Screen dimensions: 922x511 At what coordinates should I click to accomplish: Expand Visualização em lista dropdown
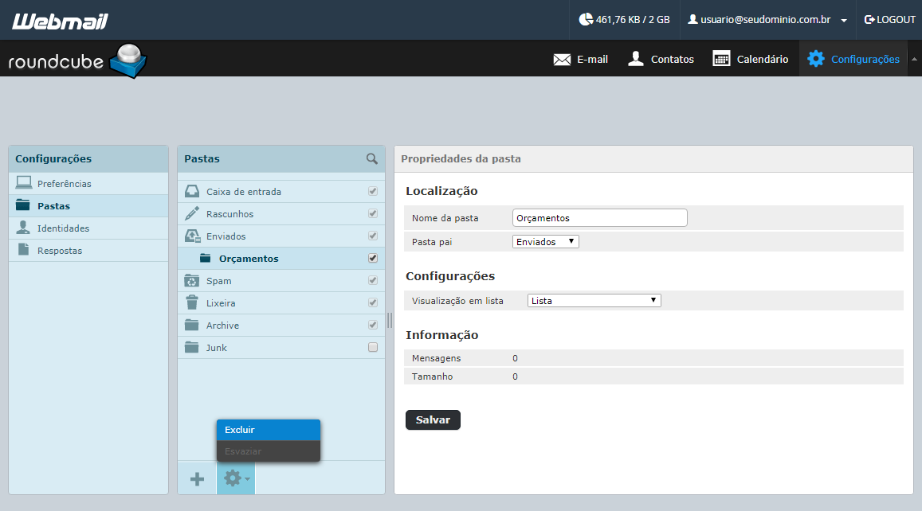[594, 301]
